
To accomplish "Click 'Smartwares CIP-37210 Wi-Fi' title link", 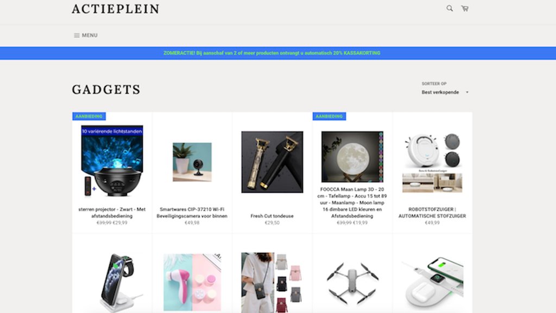I will [192, 212].
